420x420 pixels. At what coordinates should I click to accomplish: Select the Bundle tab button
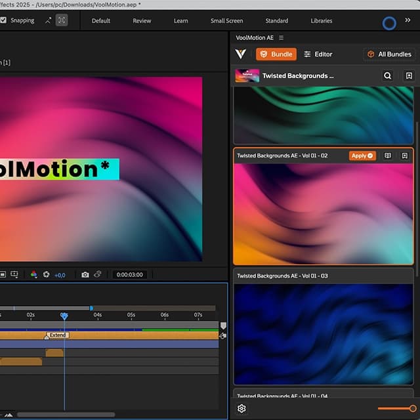tap(276, 54)
